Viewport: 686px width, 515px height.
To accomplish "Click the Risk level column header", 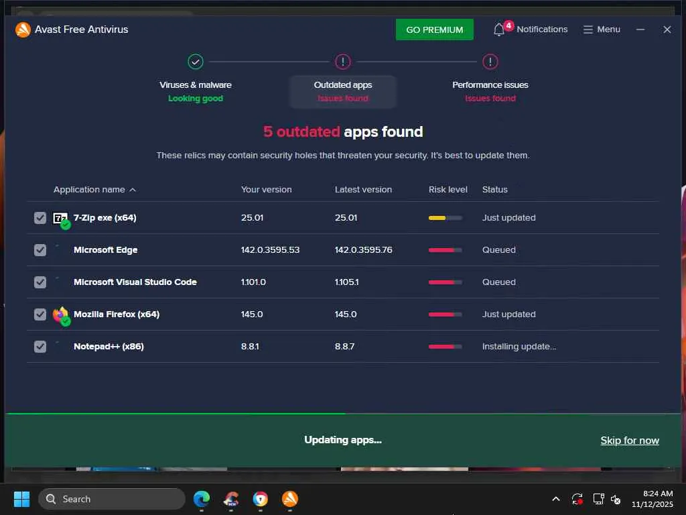I will click(448, 190).
